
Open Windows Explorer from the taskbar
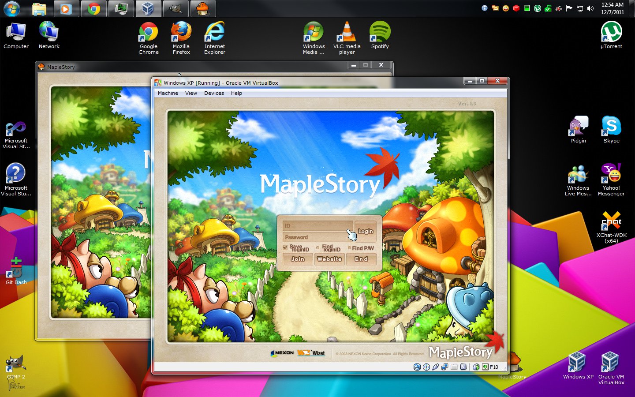[x=39, y=9]
